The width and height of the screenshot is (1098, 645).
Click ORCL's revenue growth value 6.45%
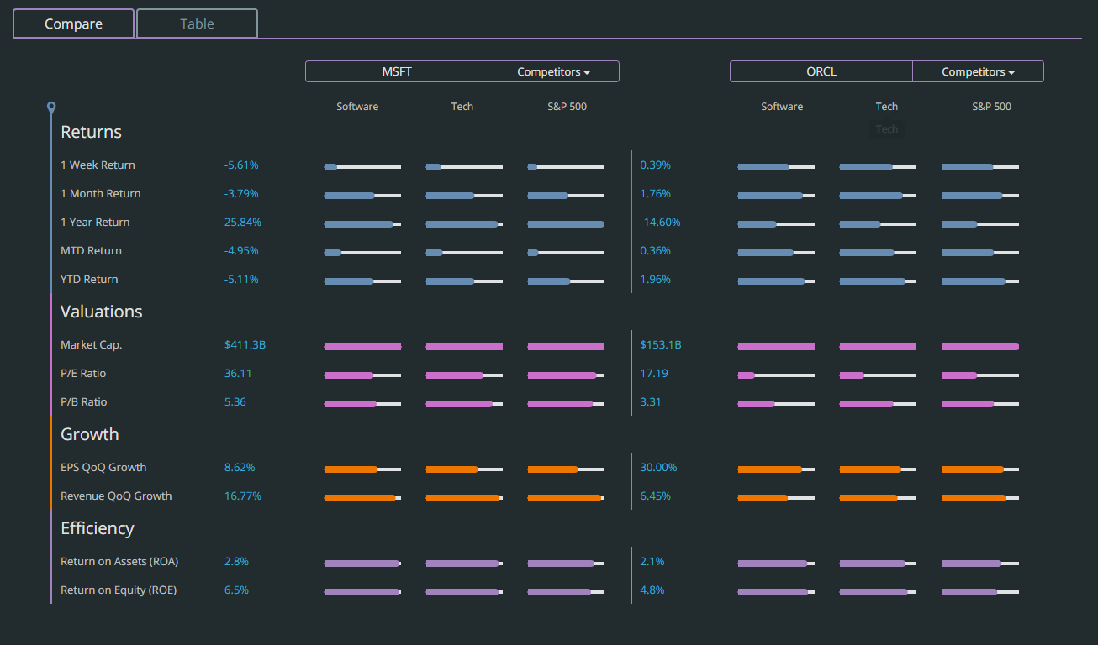656,496
